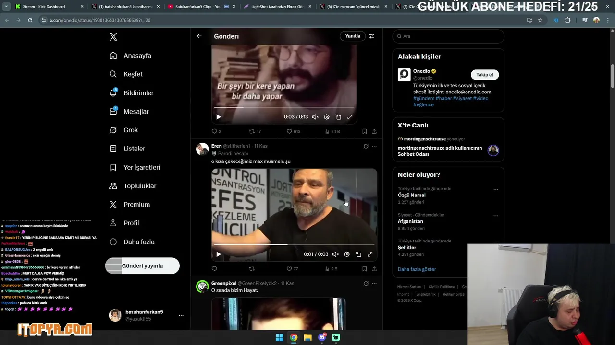Go back with the post header arrow
The width and height of the screenshot is (615, 345).
tap(199, 36)
